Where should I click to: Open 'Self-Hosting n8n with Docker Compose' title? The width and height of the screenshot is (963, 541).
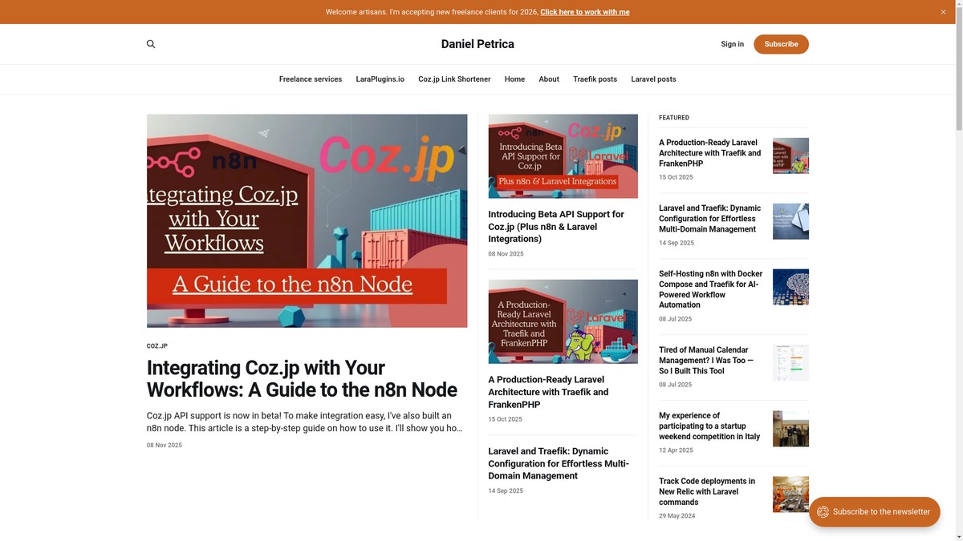[x=710, y=289]
